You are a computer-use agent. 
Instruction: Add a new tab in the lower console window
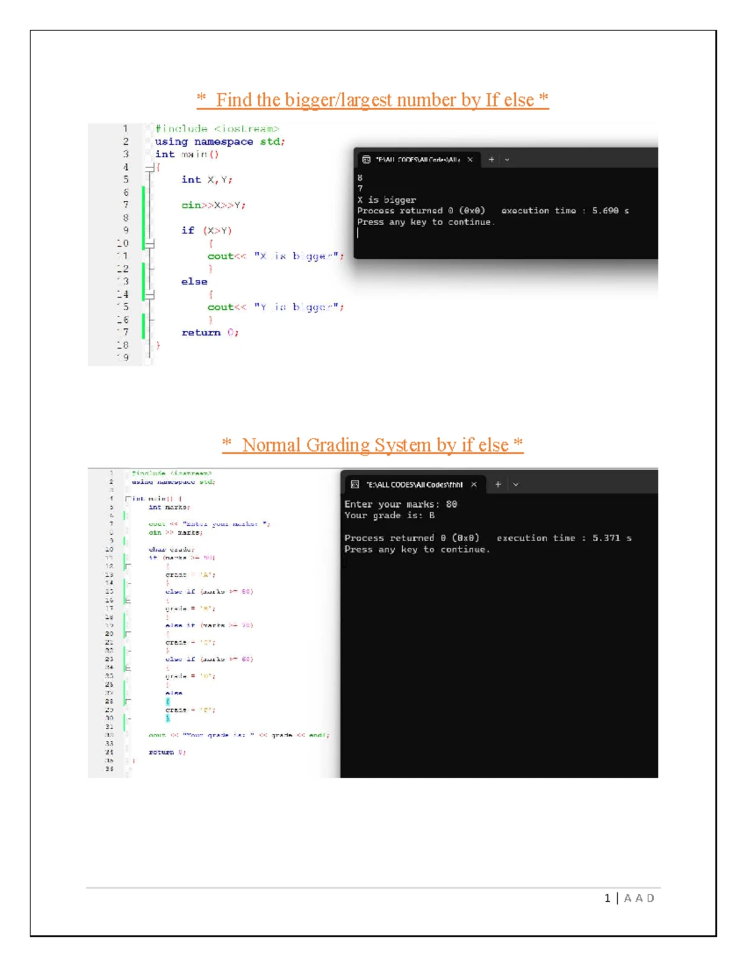click(x=498, y=485)
